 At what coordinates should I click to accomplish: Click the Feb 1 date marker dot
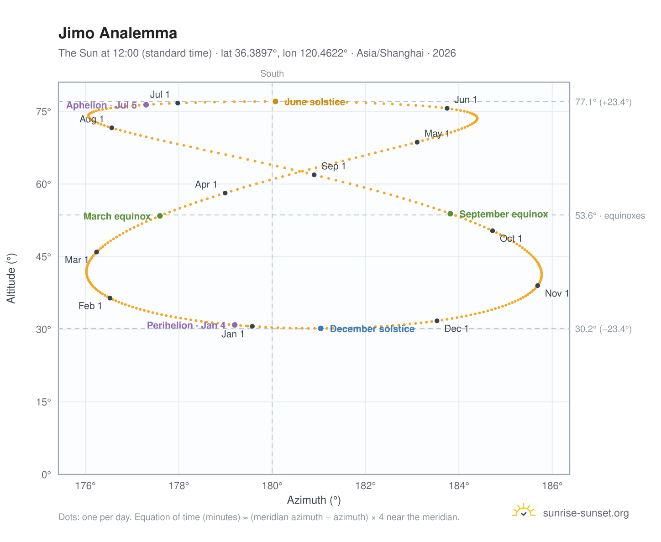coord(110,298)
